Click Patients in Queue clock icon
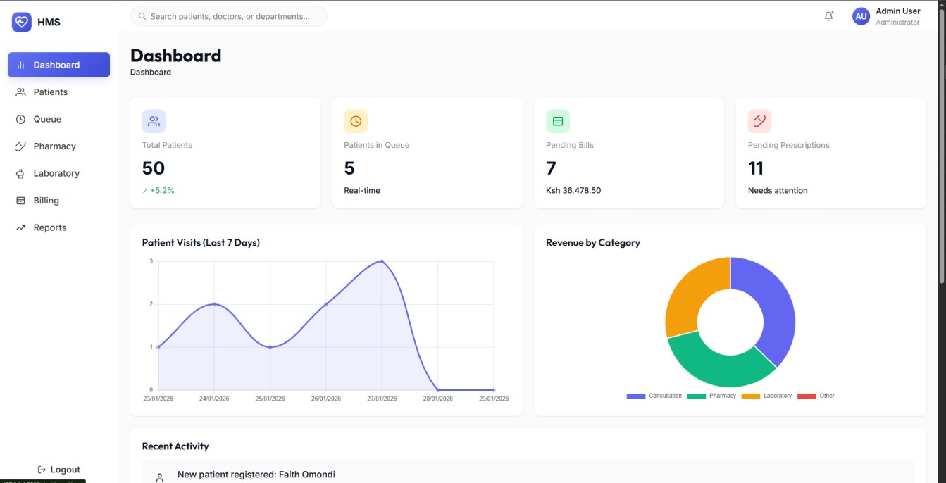This screenshot has width=946, height=483. 356,121
